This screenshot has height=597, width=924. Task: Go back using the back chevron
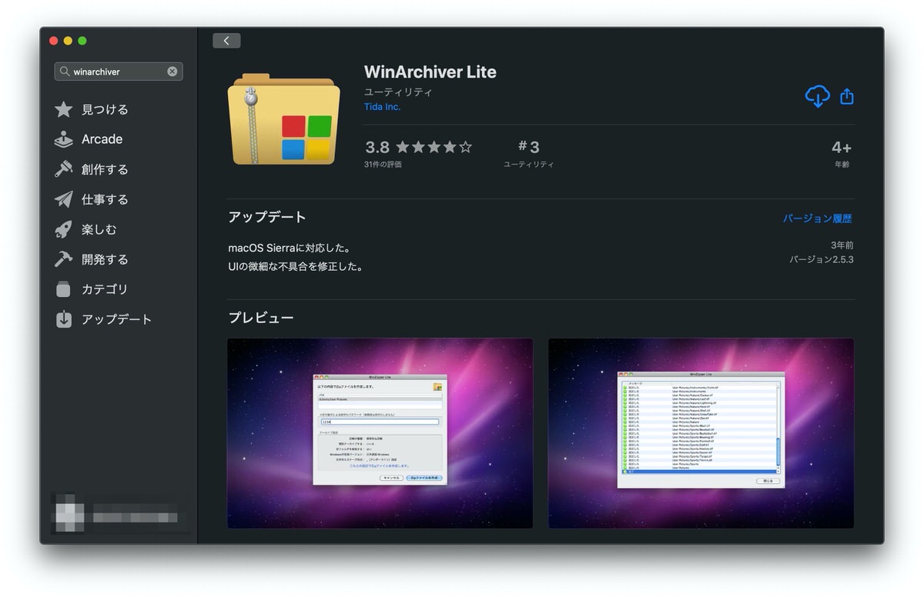coord(226,40)
